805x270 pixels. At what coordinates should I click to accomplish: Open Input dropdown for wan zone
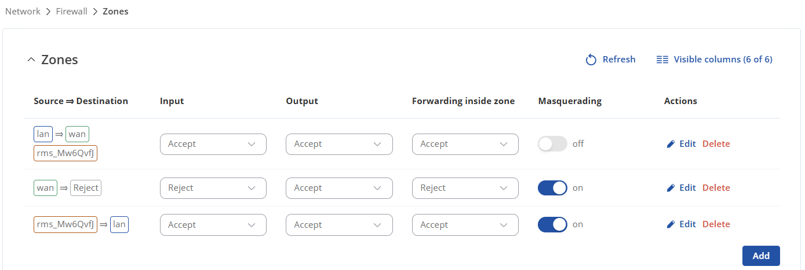[x=213, y=188]
